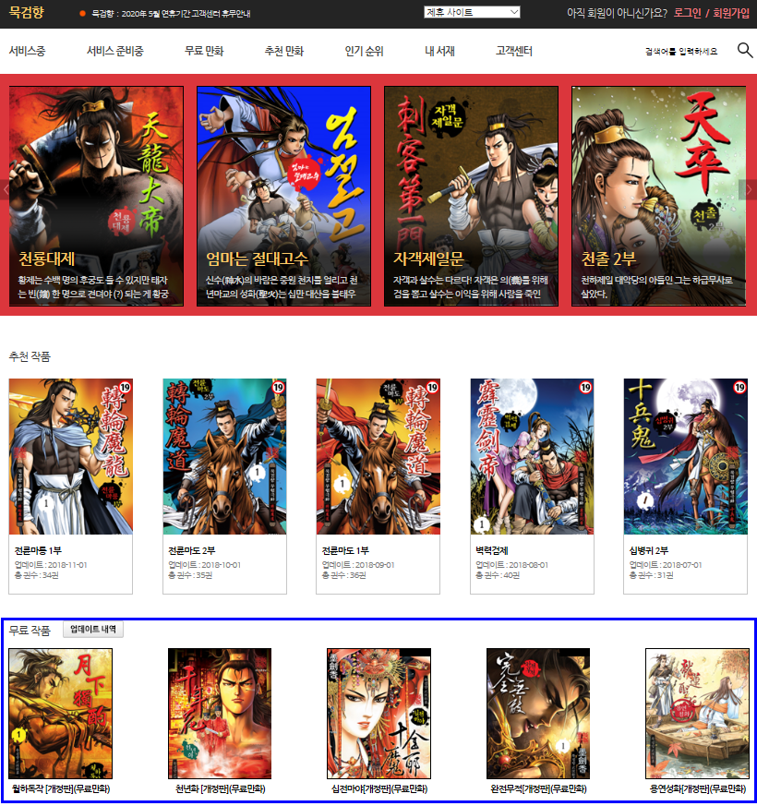Screen dimensions: 757x806
Task: Open 벽력검제 cover image
Action: (532, 456)
